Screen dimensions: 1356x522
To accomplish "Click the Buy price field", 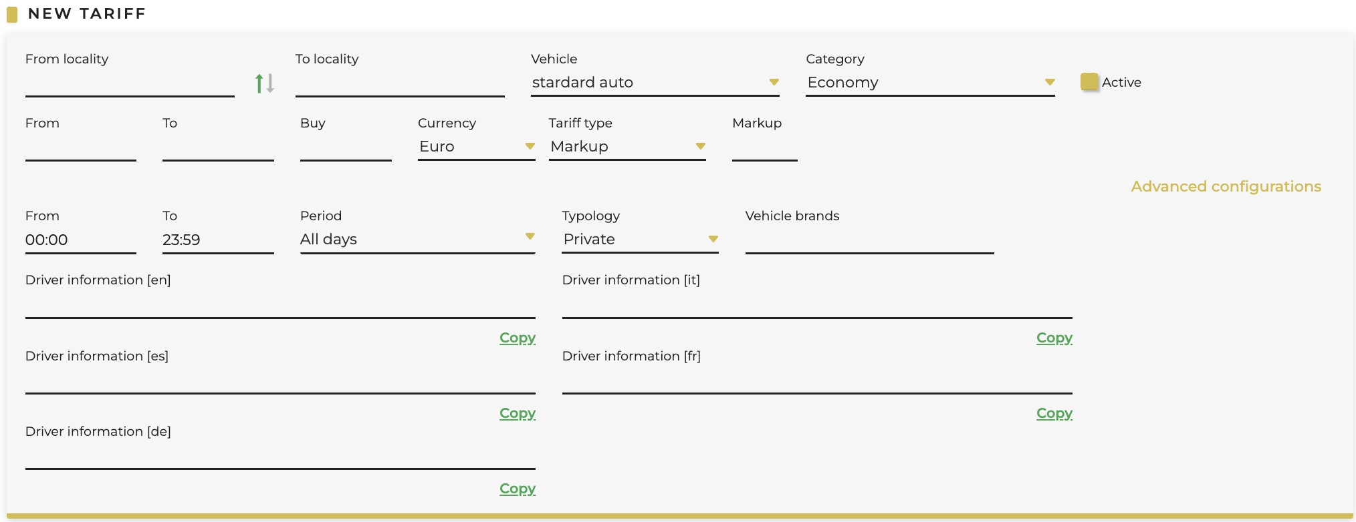I will pyautogui.click(x=346, y=148).
